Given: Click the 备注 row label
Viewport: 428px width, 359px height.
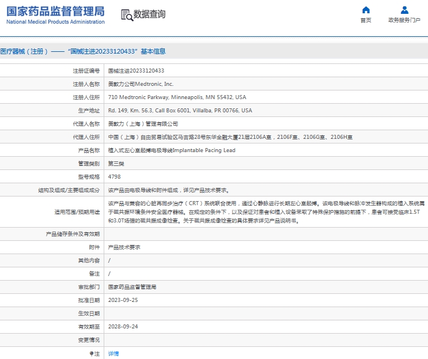Looking at the screenshot, I should coord(94,274).
